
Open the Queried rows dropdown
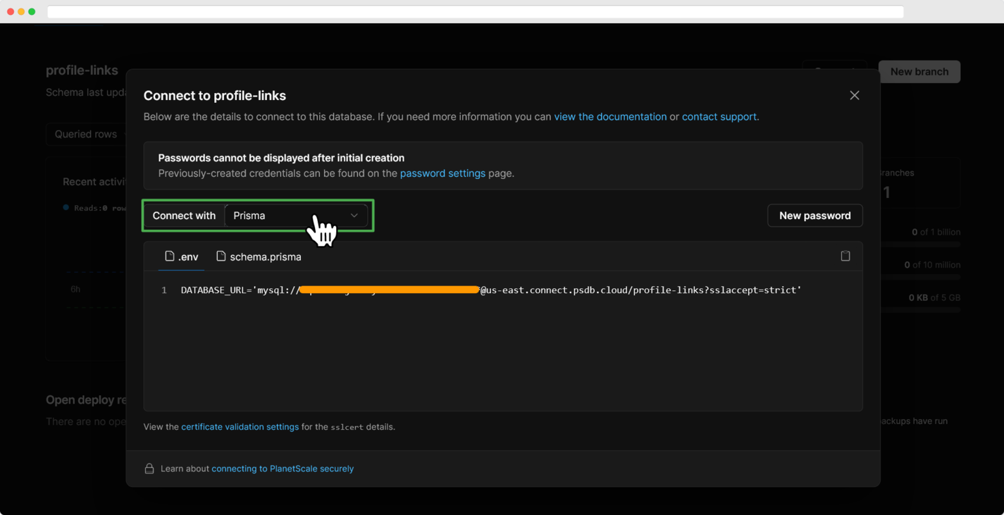pos(86,134)
